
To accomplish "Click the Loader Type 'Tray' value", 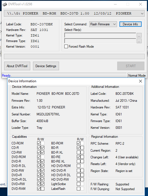I will coord(39,128).
